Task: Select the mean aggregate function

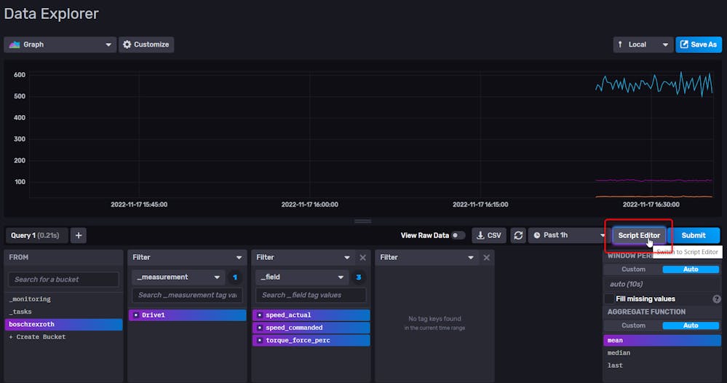Action: [x=662, y=340]
